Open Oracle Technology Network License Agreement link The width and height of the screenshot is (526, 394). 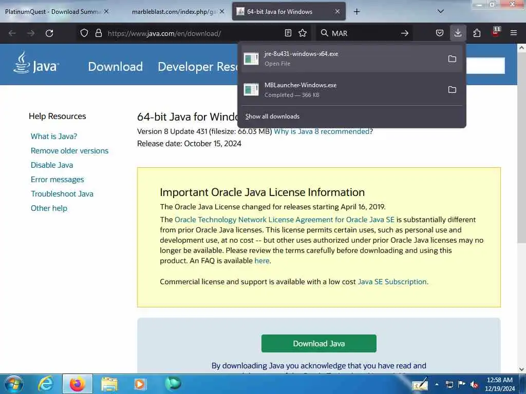click(285, 220)
